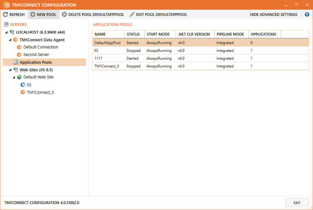Collapse the LOCALHOST server node
This screenshot has width=313, height=210.
click(x=6, y=32)
